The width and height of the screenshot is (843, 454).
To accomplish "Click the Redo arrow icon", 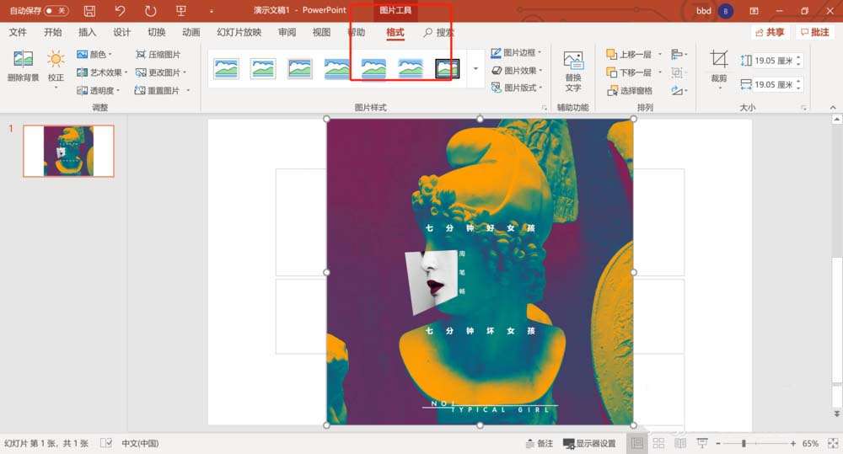I will [151, 11].
